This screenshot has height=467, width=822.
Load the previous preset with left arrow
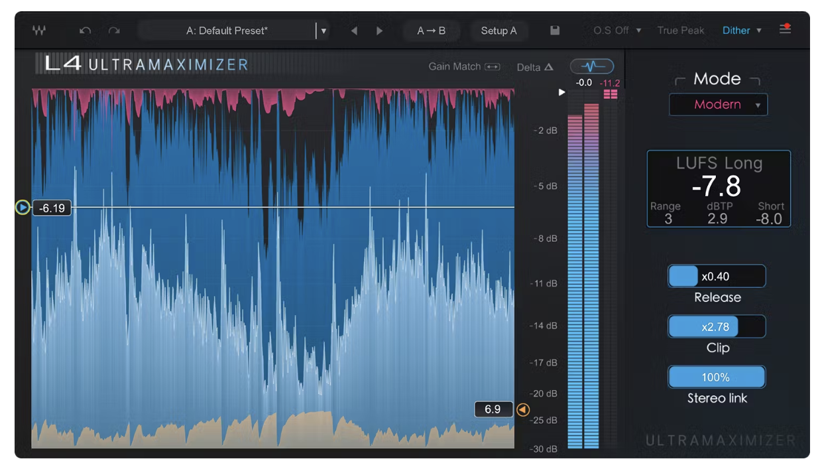coord(354,31)
